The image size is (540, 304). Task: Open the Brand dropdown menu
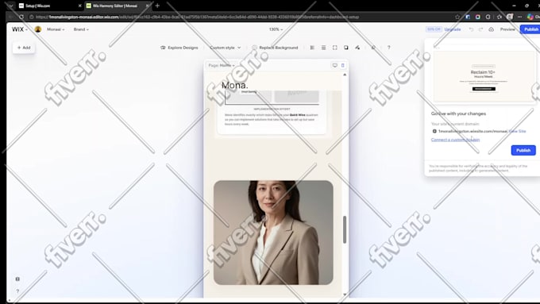pos(81,29)
